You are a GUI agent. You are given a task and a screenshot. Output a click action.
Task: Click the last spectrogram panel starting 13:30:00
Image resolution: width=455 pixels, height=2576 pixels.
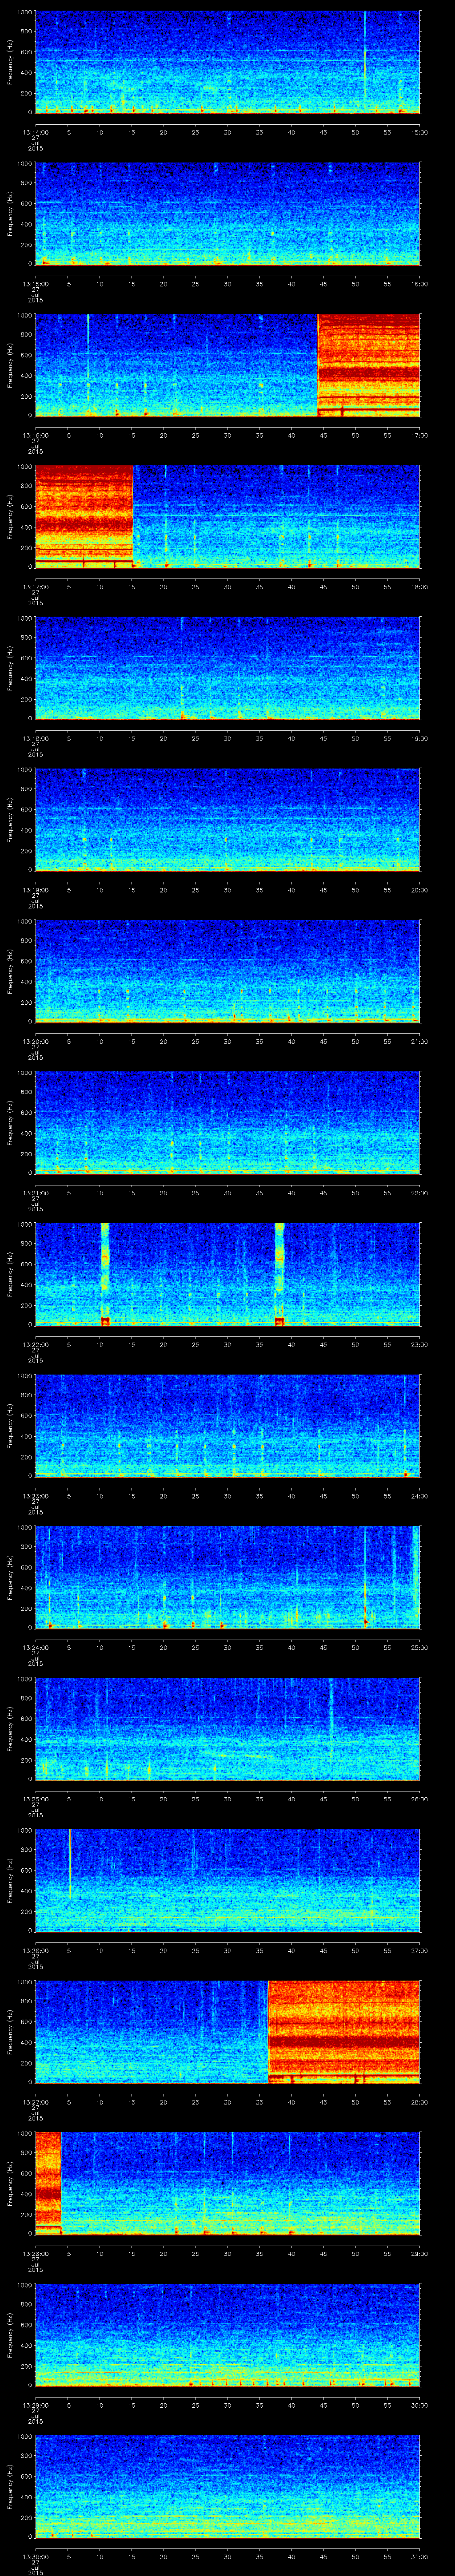click(x=227, y=2487)
